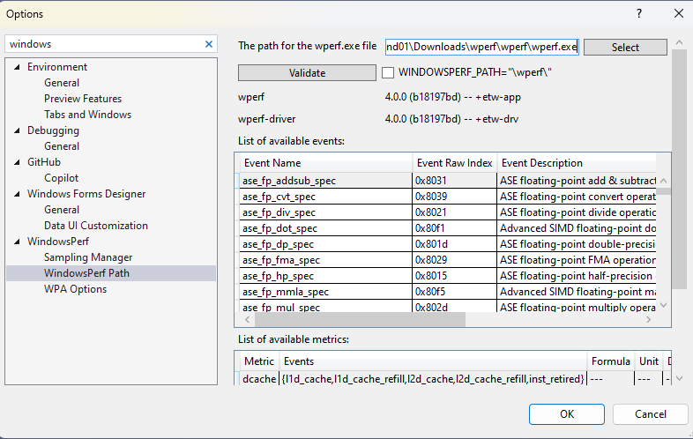Click the wperf-driver version text +etw-drv
The height and width of the screenshot is (439, 693).
451,119
